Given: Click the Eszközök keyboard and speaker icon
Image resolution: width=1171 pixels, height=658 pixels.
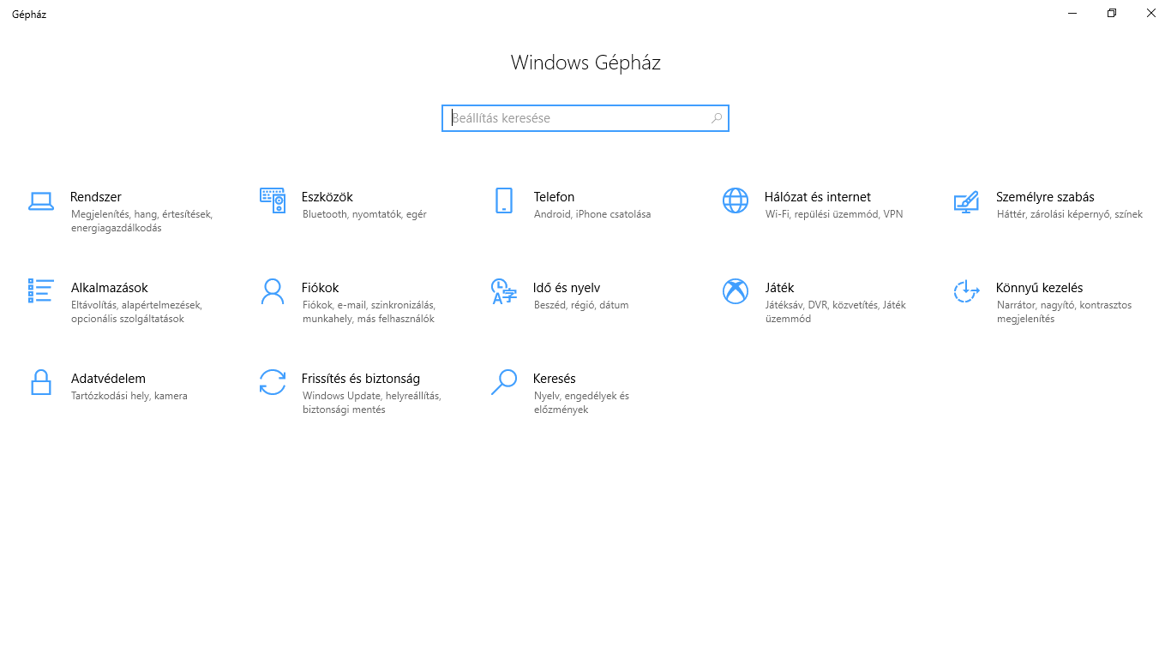Looking at the screenshot, I should [x=272, y=200].
